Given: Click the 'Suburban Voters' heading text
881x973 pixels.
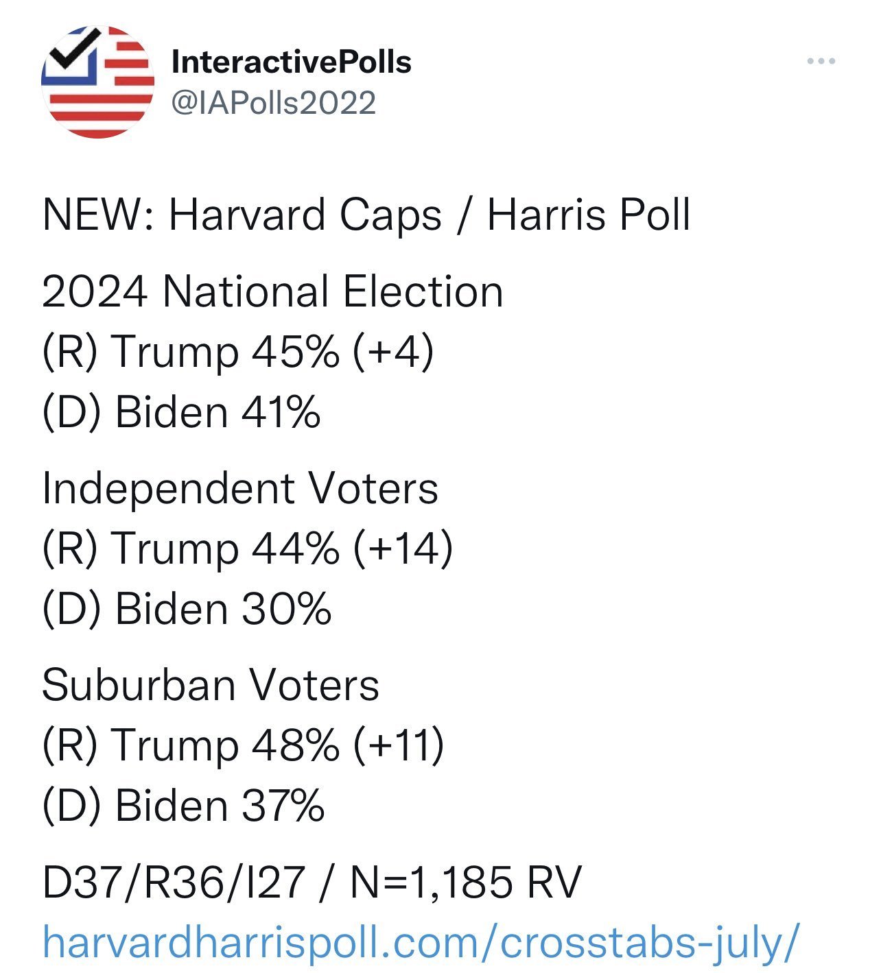Looking at the screenshot, I should 211,685.
